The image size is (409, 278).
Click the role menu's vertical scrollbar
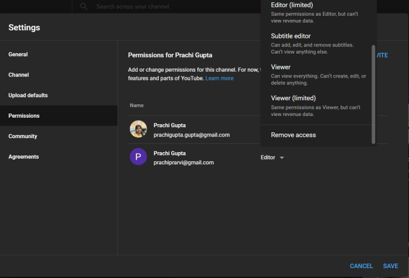point(373,93)
